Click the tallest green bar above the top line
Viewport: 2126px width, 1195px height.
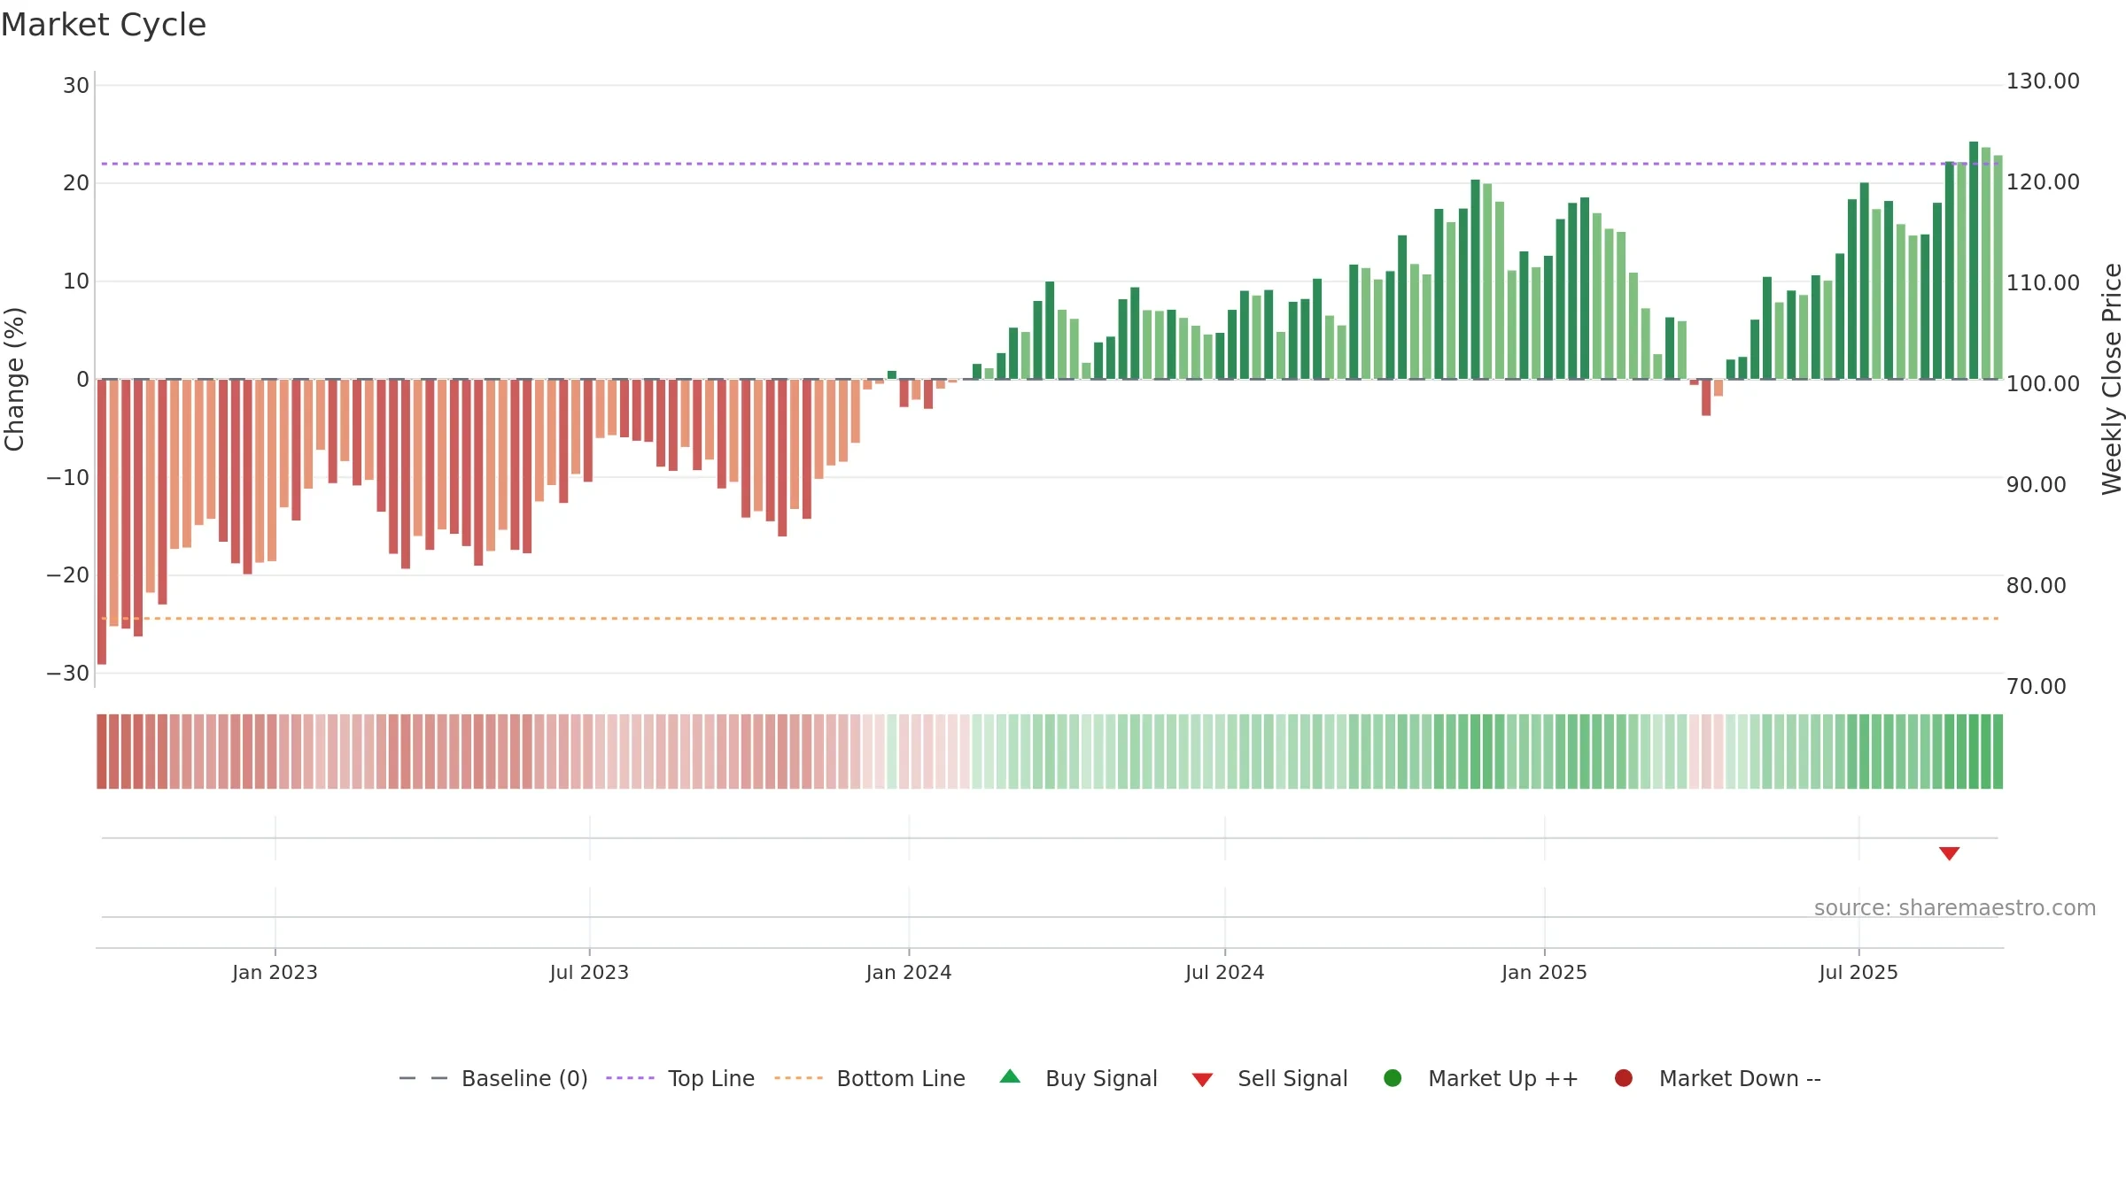(1974, 260)
